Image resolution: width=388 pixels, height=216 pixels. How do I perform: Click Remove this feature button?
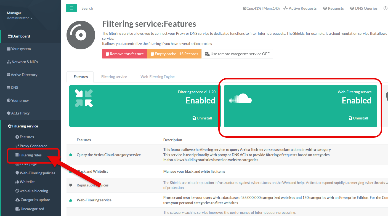(124, 54)
